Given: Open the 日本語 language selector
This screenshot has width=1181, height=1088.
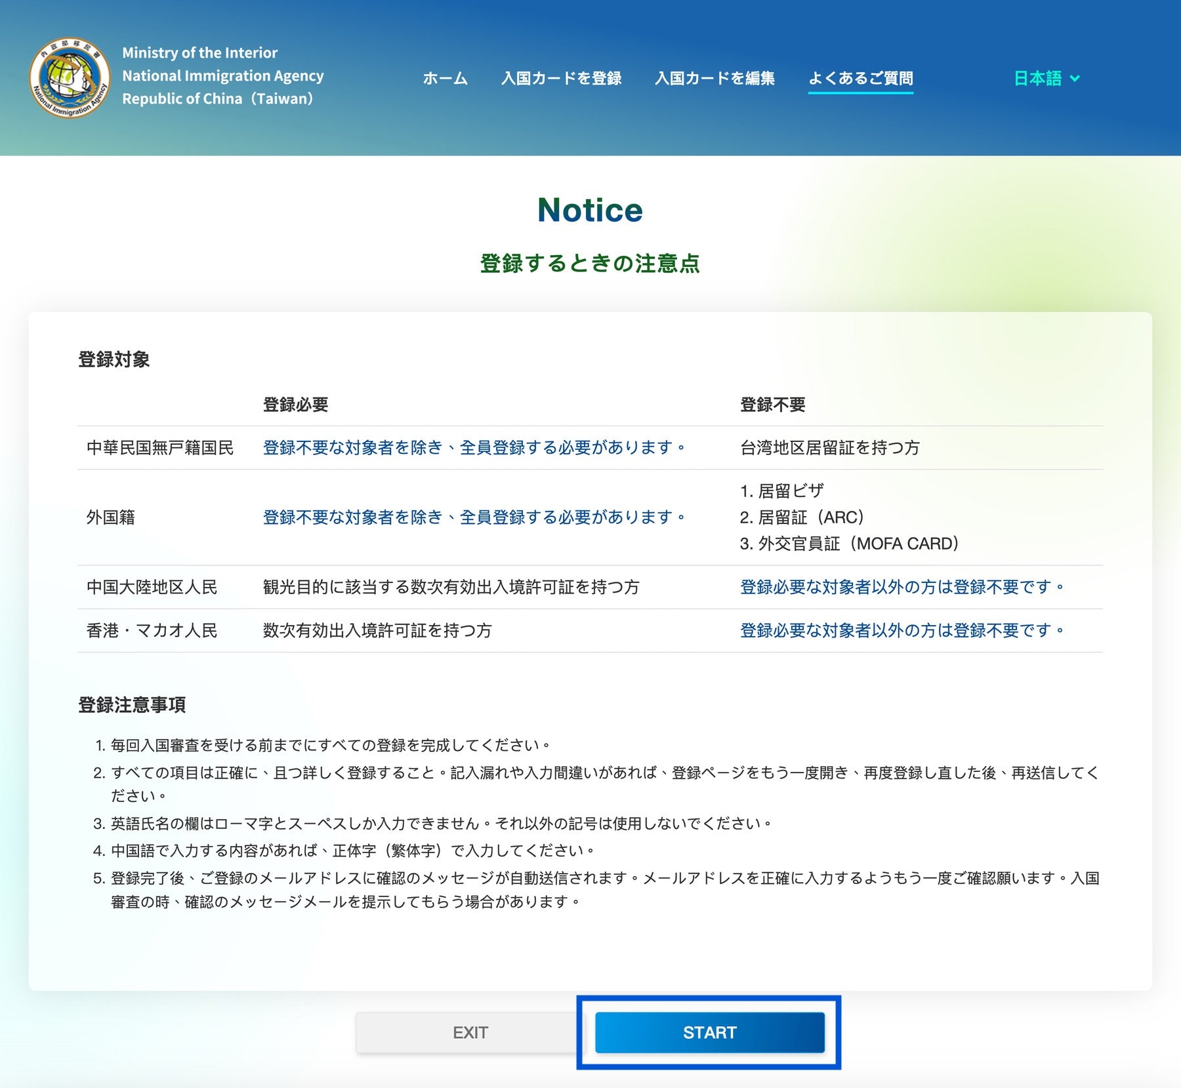Looking at the screenshot, I should click(x=1038, y=79).
